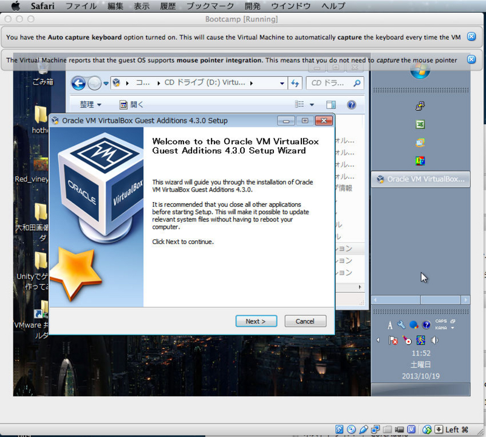The height and width of the screenshot is (437, 486).
Task: Expand the view options dropdown arrow
Action: 312,105
